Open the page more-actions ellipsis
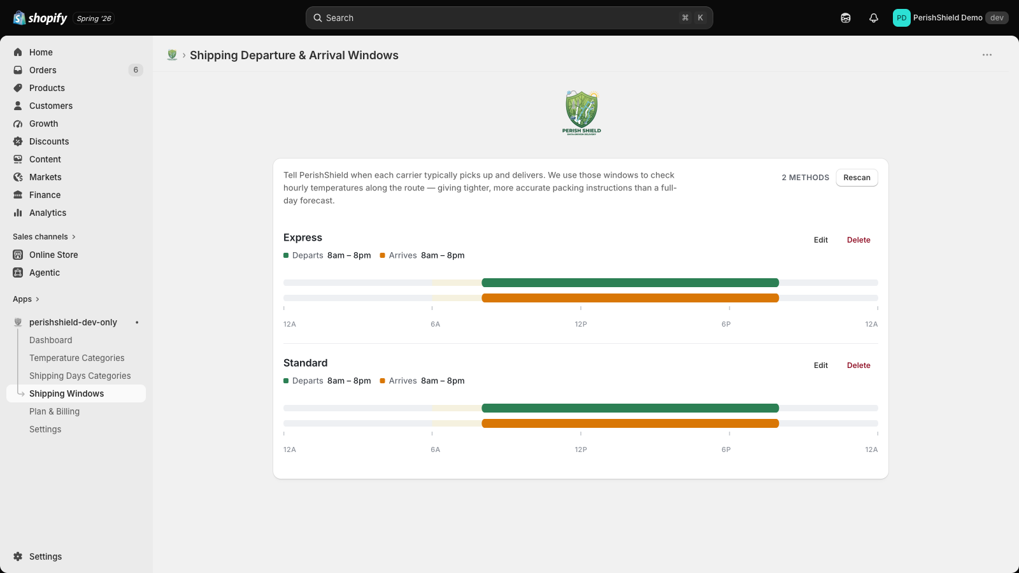Image resolution: width=1019 pixels, height=573 pixels. [987, 55]
